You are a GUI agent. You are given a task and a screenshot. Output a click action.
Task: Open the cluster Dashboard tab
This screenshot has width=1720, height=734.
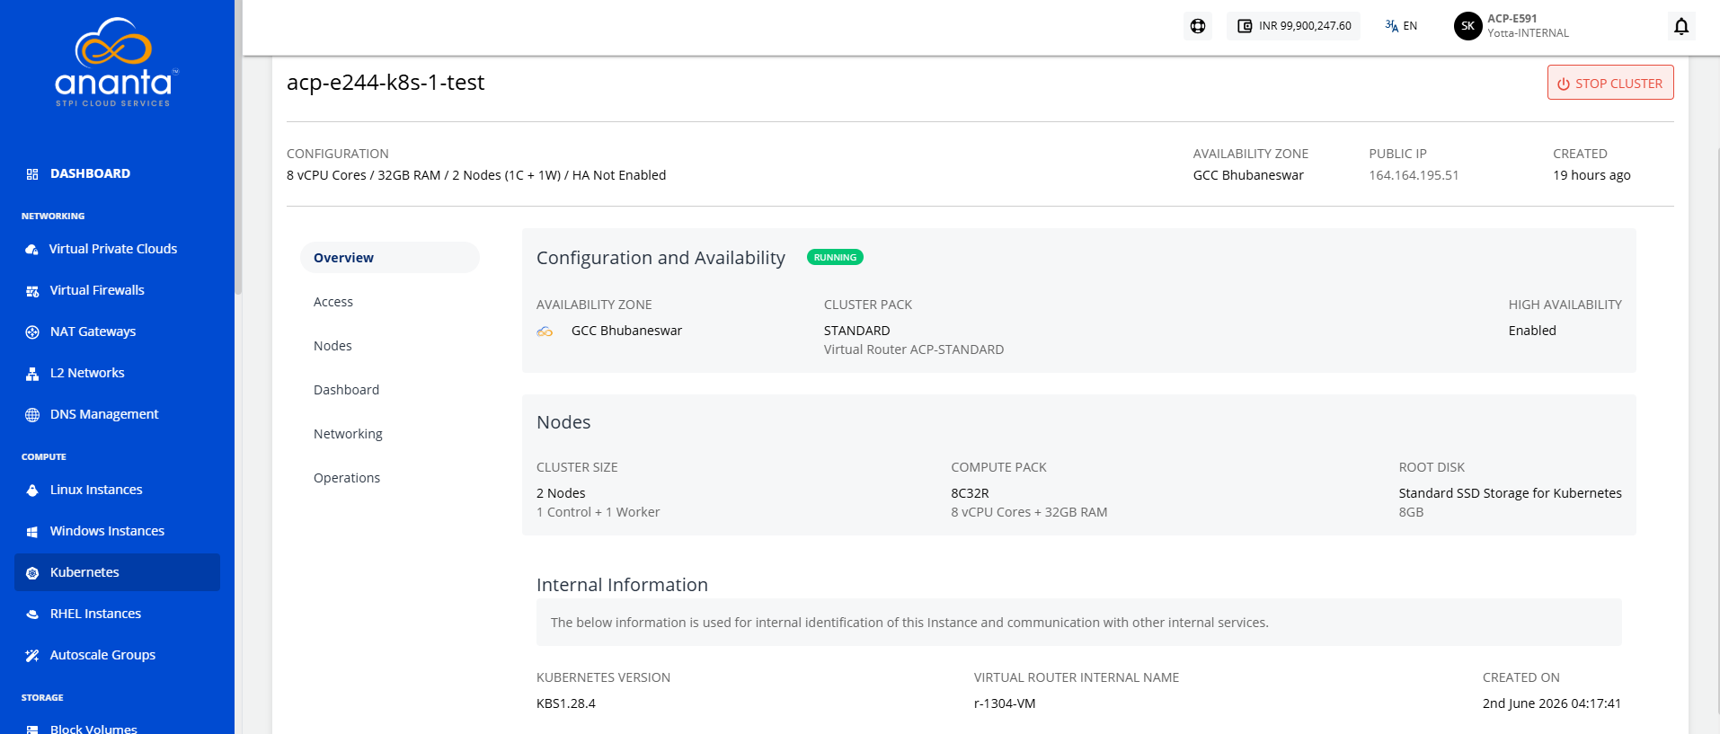[346, 390]
